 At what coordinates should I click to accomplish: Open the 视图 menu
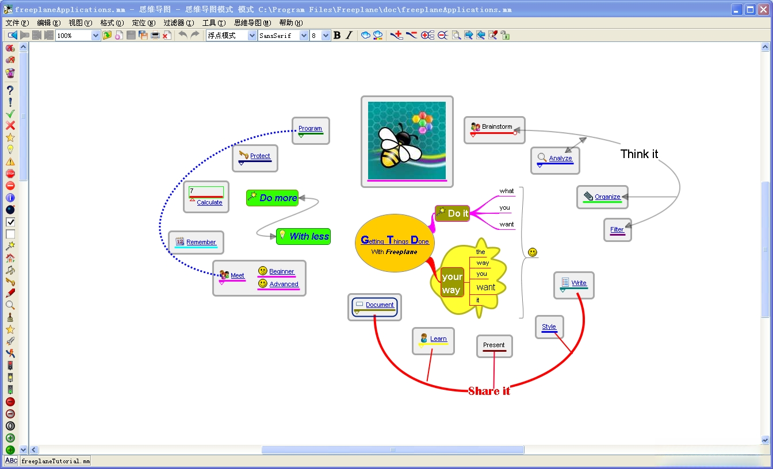[80, 23]
